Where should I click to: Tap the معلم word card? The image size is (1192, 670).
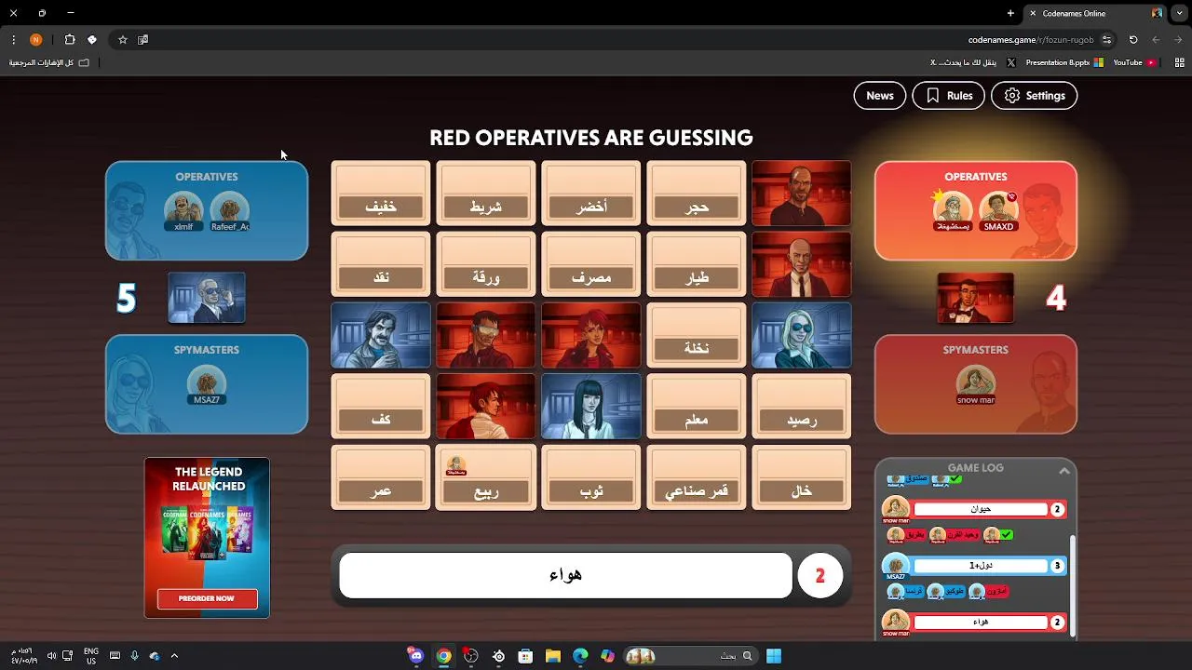coord(697,406)
